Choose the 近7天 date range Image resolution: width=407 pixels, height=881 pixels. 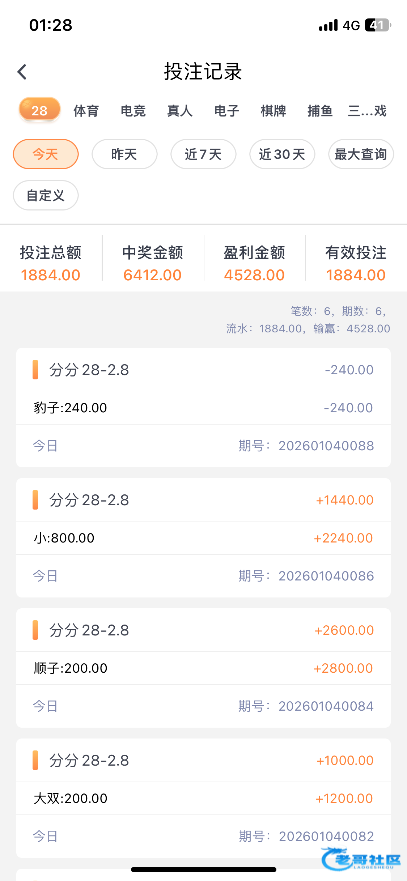click(203, 154)
